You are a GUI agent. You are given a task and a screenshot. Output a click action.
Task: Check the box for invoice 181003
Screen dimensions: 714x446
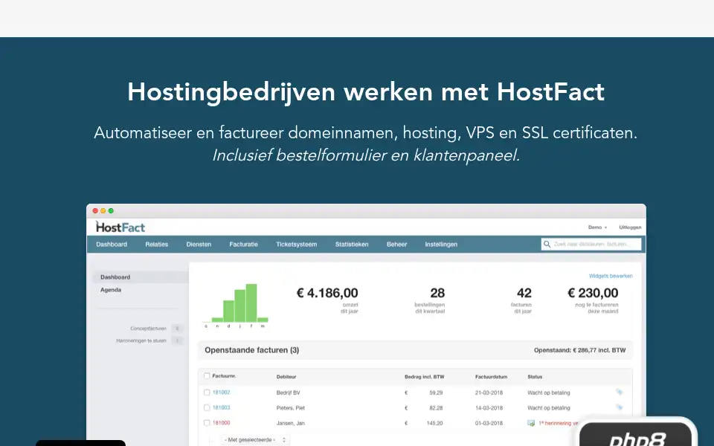pyautogui.click(x=207, y=408)
